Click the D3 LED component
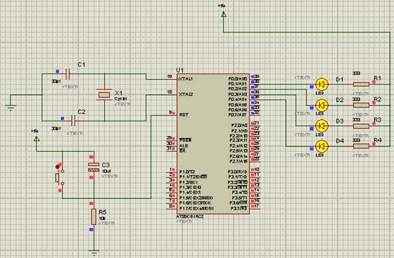394x258 pixels. coord(322,126)
